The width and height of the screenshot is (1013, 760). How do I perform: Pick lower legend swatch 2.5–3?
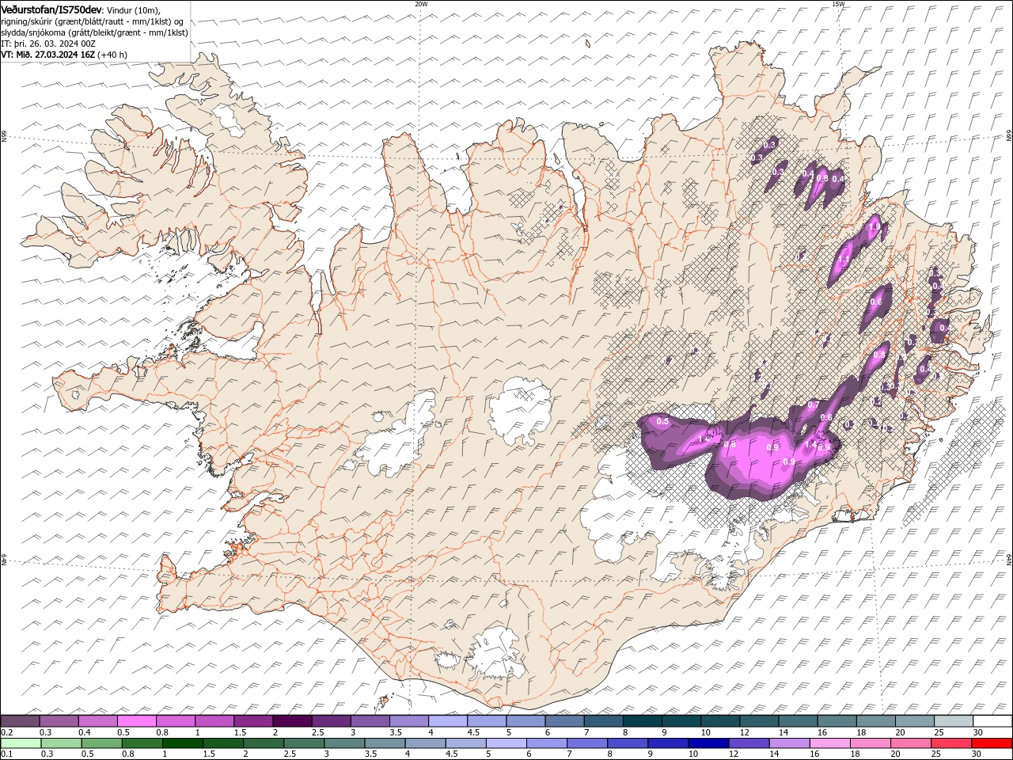tap(304, 743)
